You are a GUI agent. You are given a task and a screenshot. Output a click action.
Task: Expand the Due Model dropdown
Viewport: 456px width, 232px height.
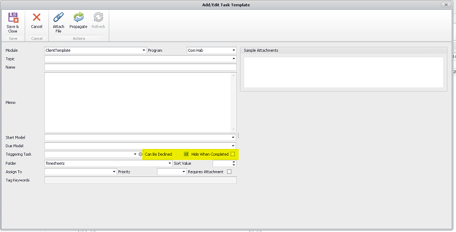coord(233,146)
